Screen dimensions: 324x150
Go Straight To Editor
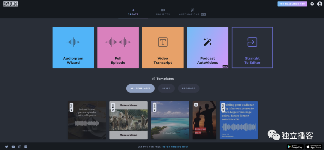252,47
